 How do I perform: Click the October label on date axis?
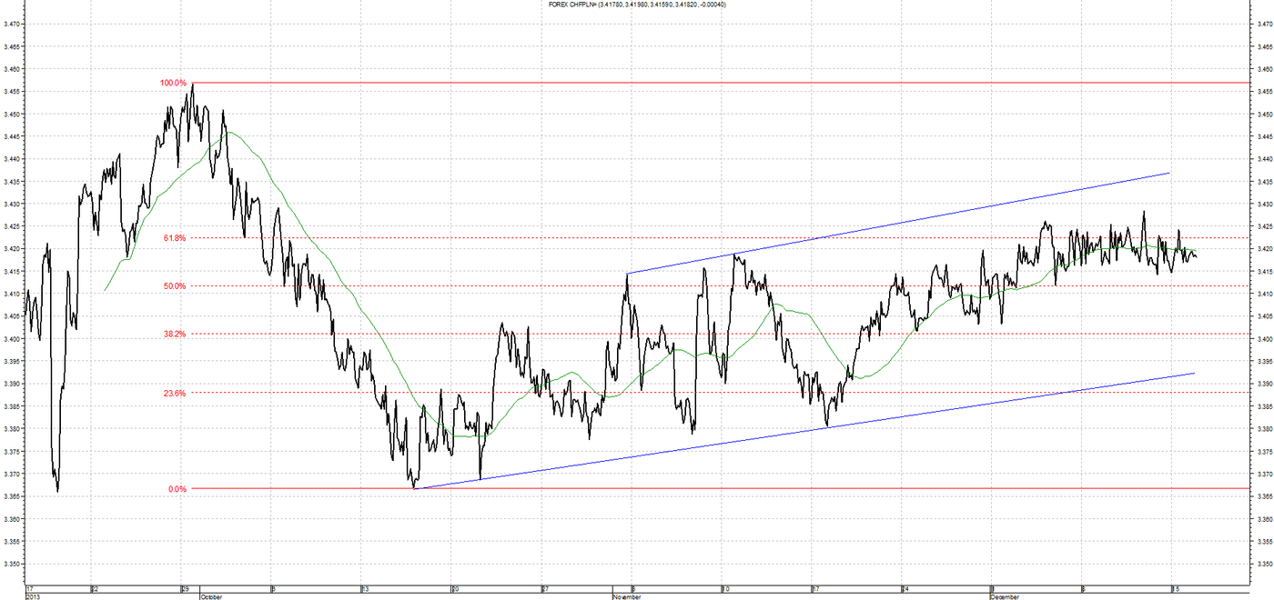click(x=210, y=596)
